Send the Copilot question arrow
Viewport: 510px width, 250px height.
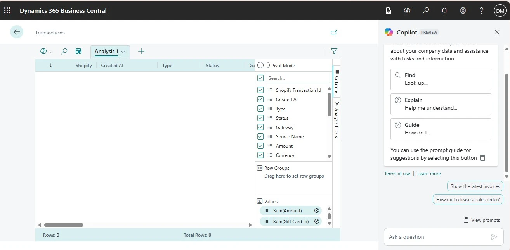[494, 237]
